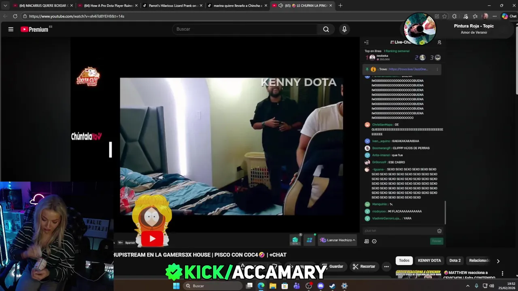Show hidden system tray icons chevron

(x=468, y=286)
